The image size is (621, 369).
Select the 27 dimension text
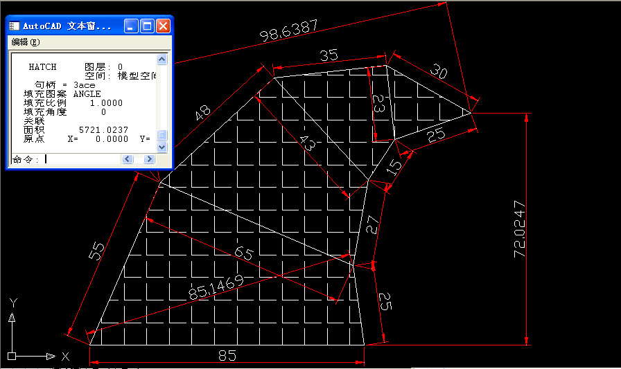(372, 224)
